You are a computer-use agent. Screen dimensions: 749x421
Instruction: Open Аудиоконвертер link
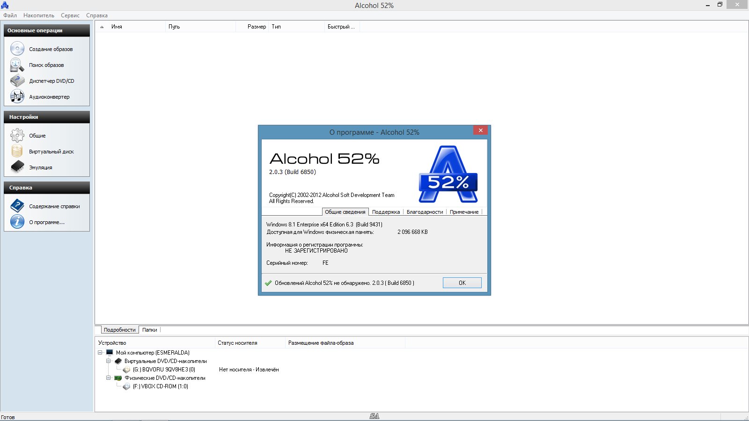point(49,97)
